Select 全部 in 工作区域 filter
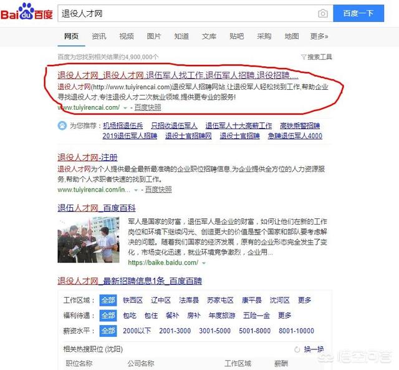This screenshot has height=370, width=399. click(x=108, y=300)
